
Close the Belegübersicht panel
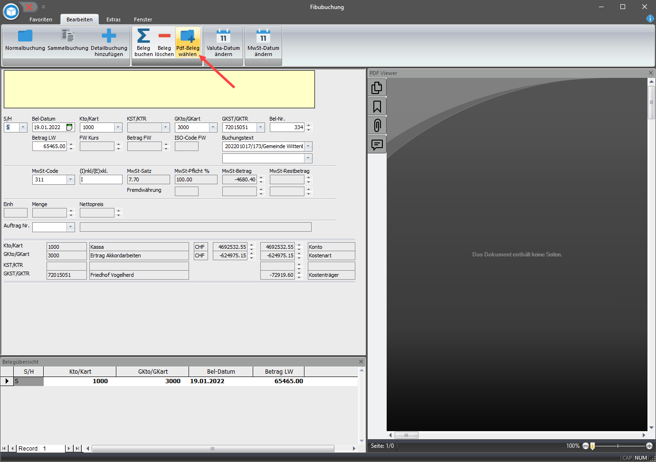[361, 361]
